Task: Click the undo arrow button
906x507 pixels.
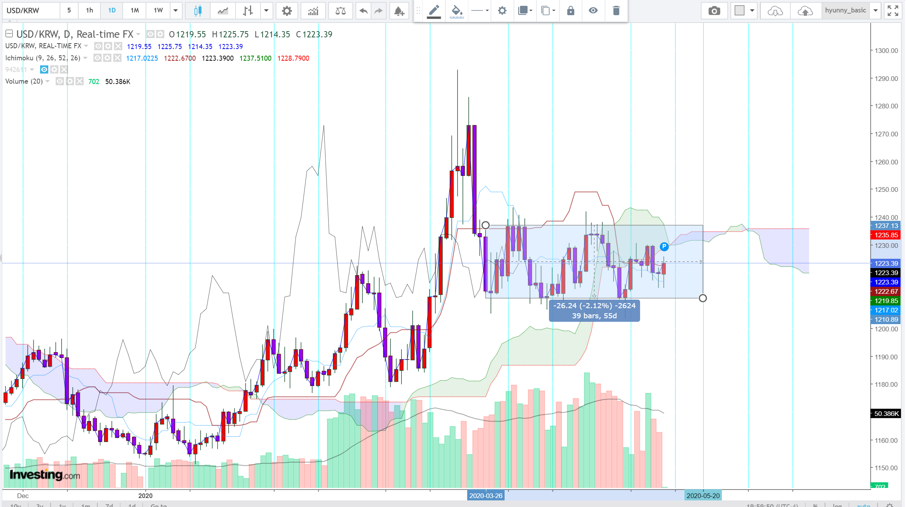Action: (363, 11)
